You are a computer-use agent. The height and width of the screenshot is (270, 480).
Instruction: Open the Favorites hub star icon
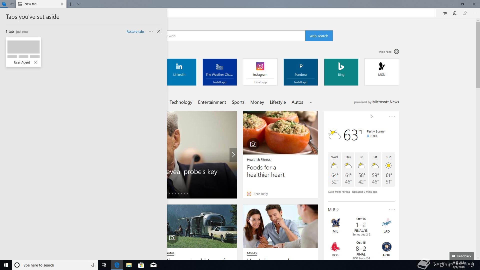pyautogui.click(x=445, y=13)
